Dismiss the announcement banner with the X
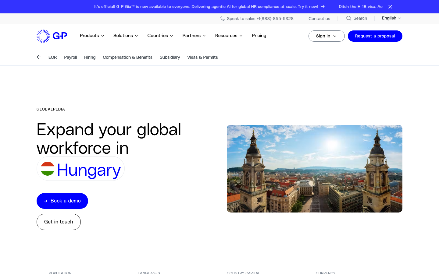 click(390, 7)
